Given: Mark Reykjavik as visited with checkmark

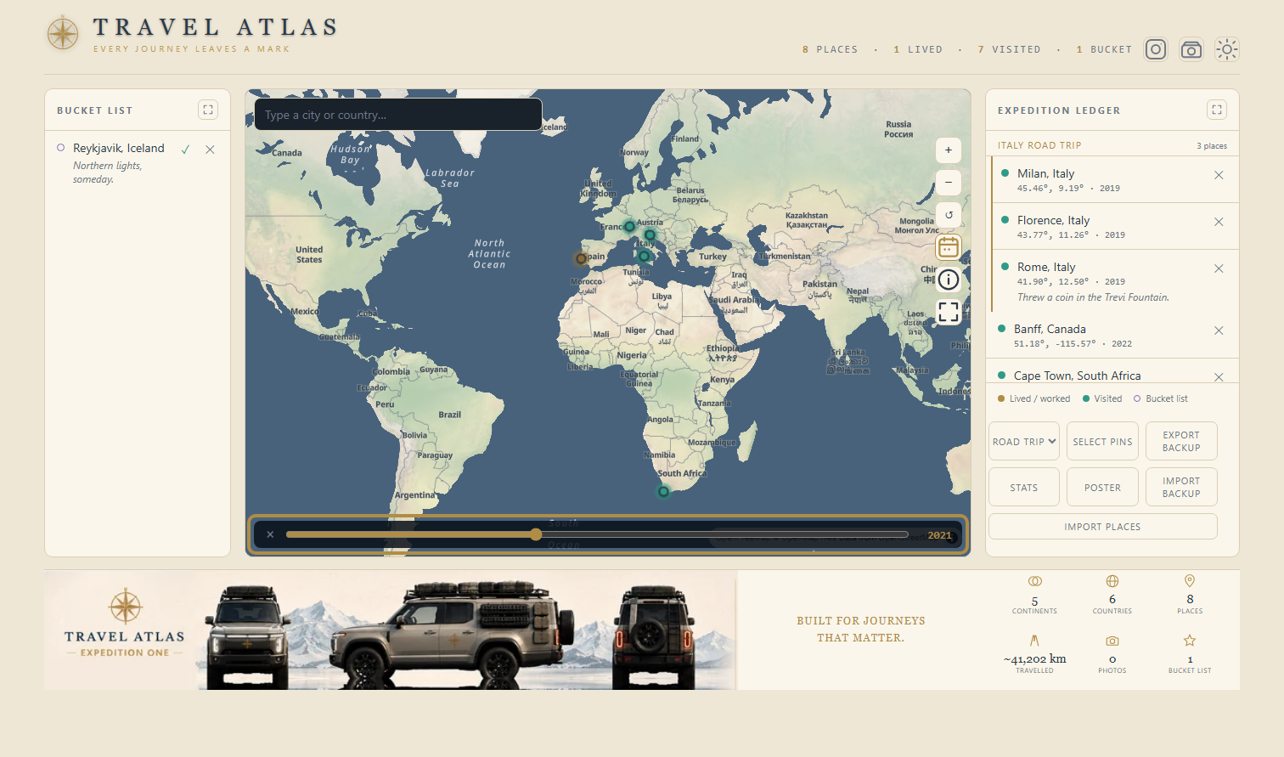Looking at the screenshot, I should pos(185,149).
